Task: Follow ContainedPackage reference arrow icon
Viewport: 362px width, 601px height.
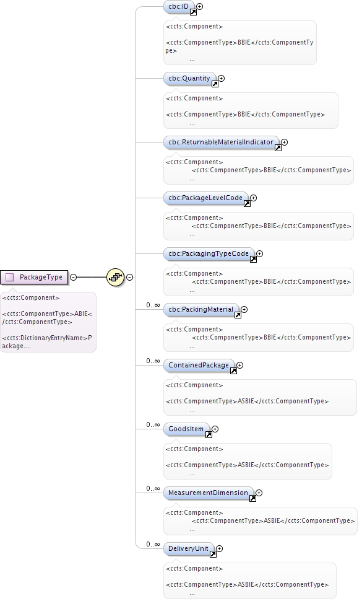Action: 233,371
